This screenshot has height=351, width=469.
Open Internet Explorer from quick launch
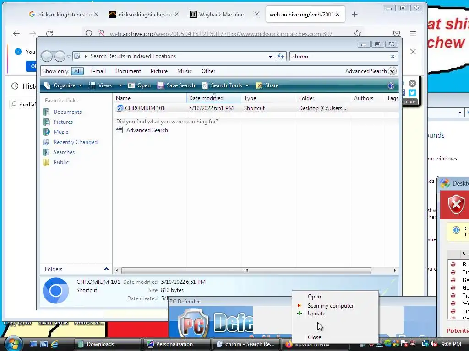click(55, 344)
